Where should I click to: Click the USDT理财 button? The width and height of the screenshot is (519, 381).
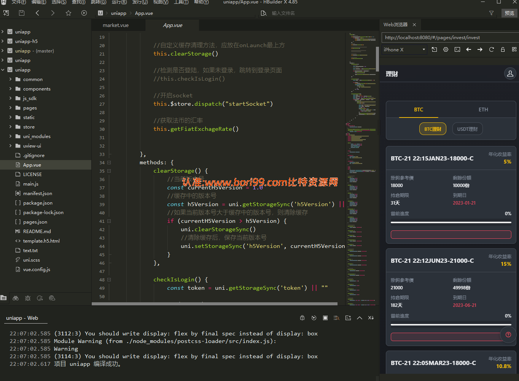coord(468,129)
